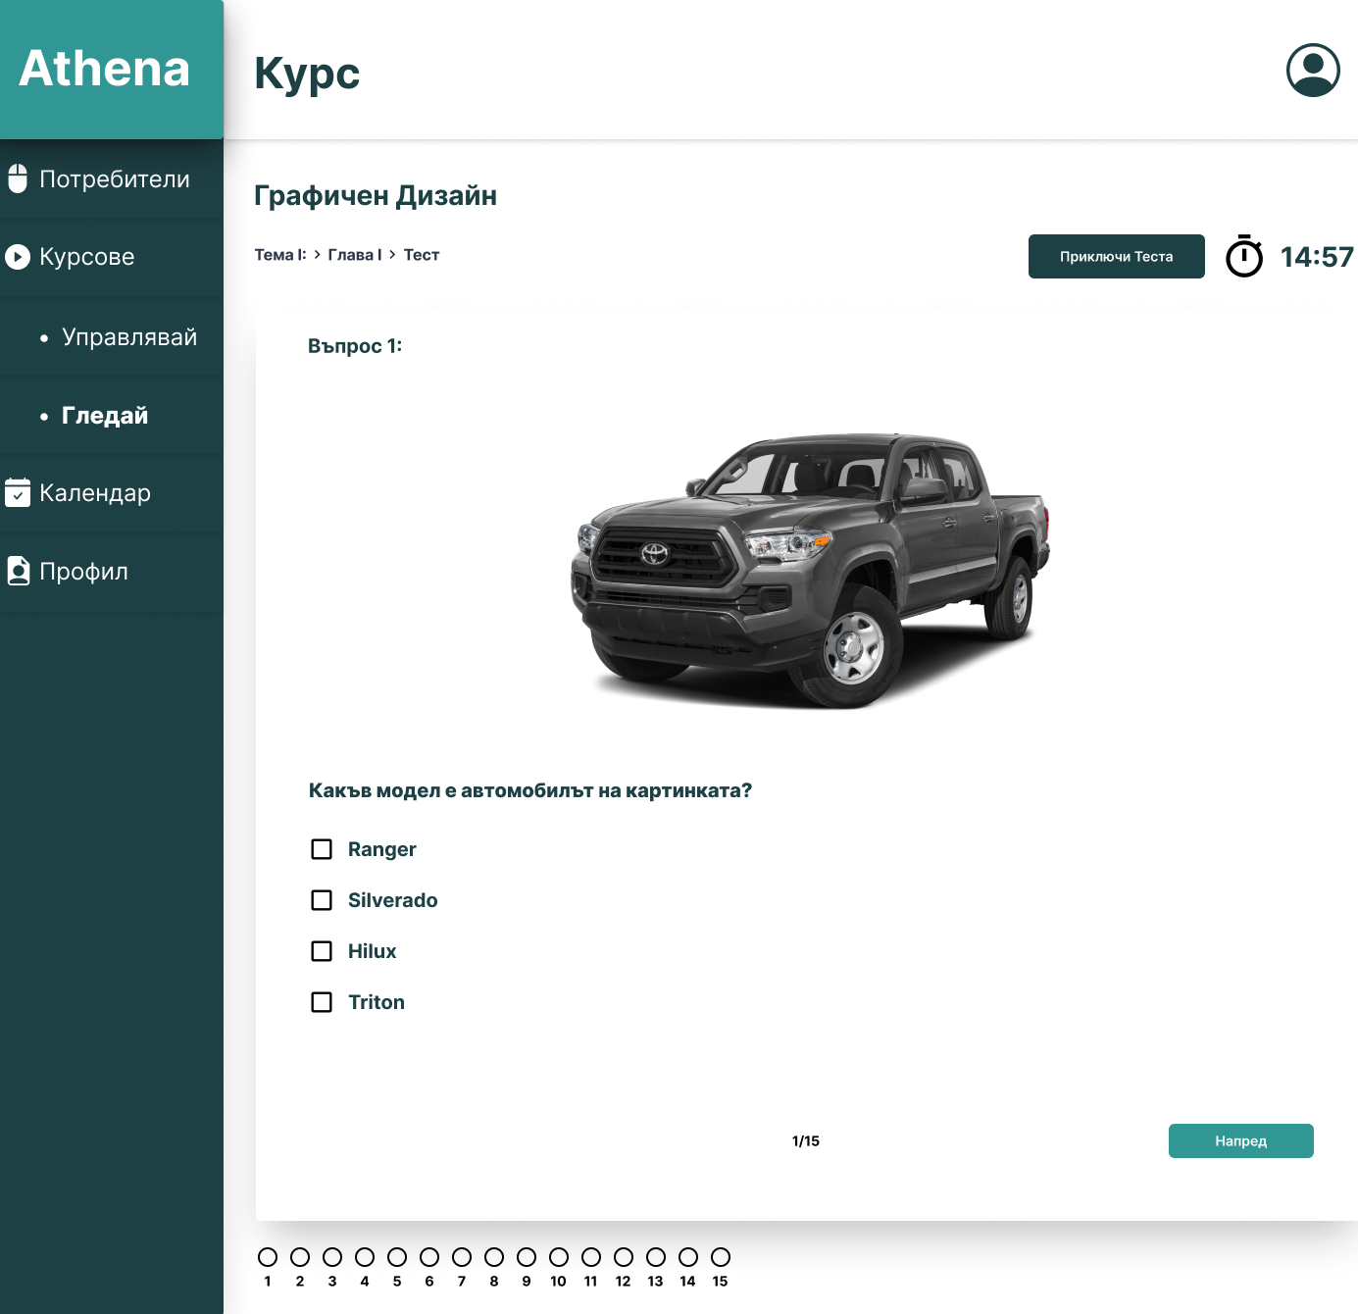Click the checkmark inside the Календар icon

pyautogui.click(x=19, y=496)
